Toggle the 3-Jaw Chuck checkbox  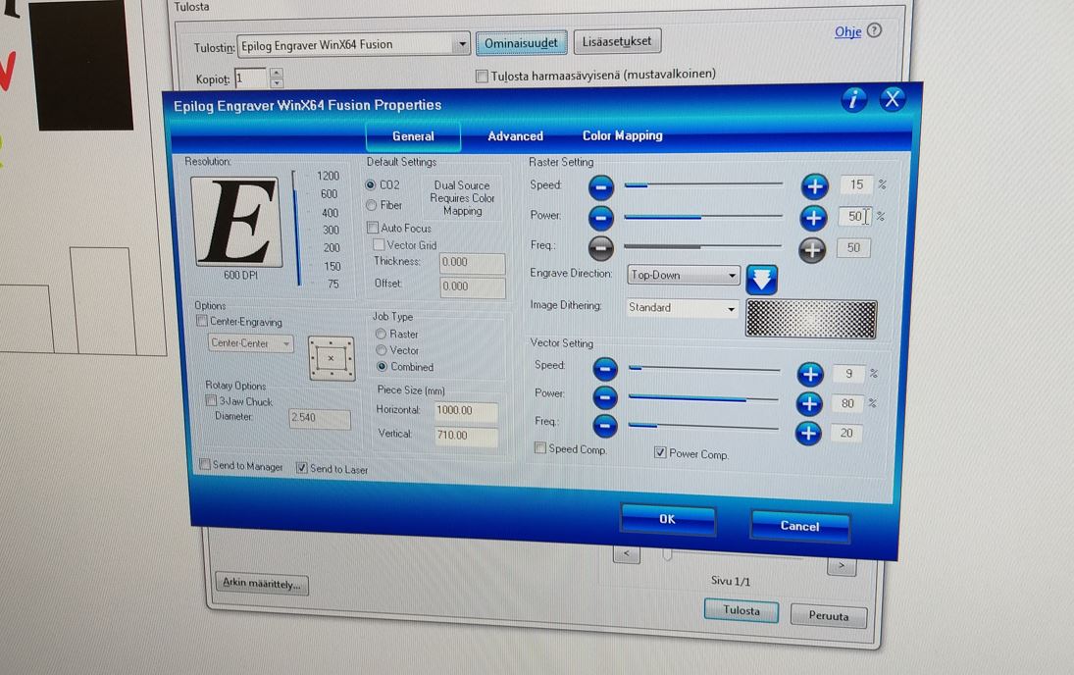click(x=212, y=401)
